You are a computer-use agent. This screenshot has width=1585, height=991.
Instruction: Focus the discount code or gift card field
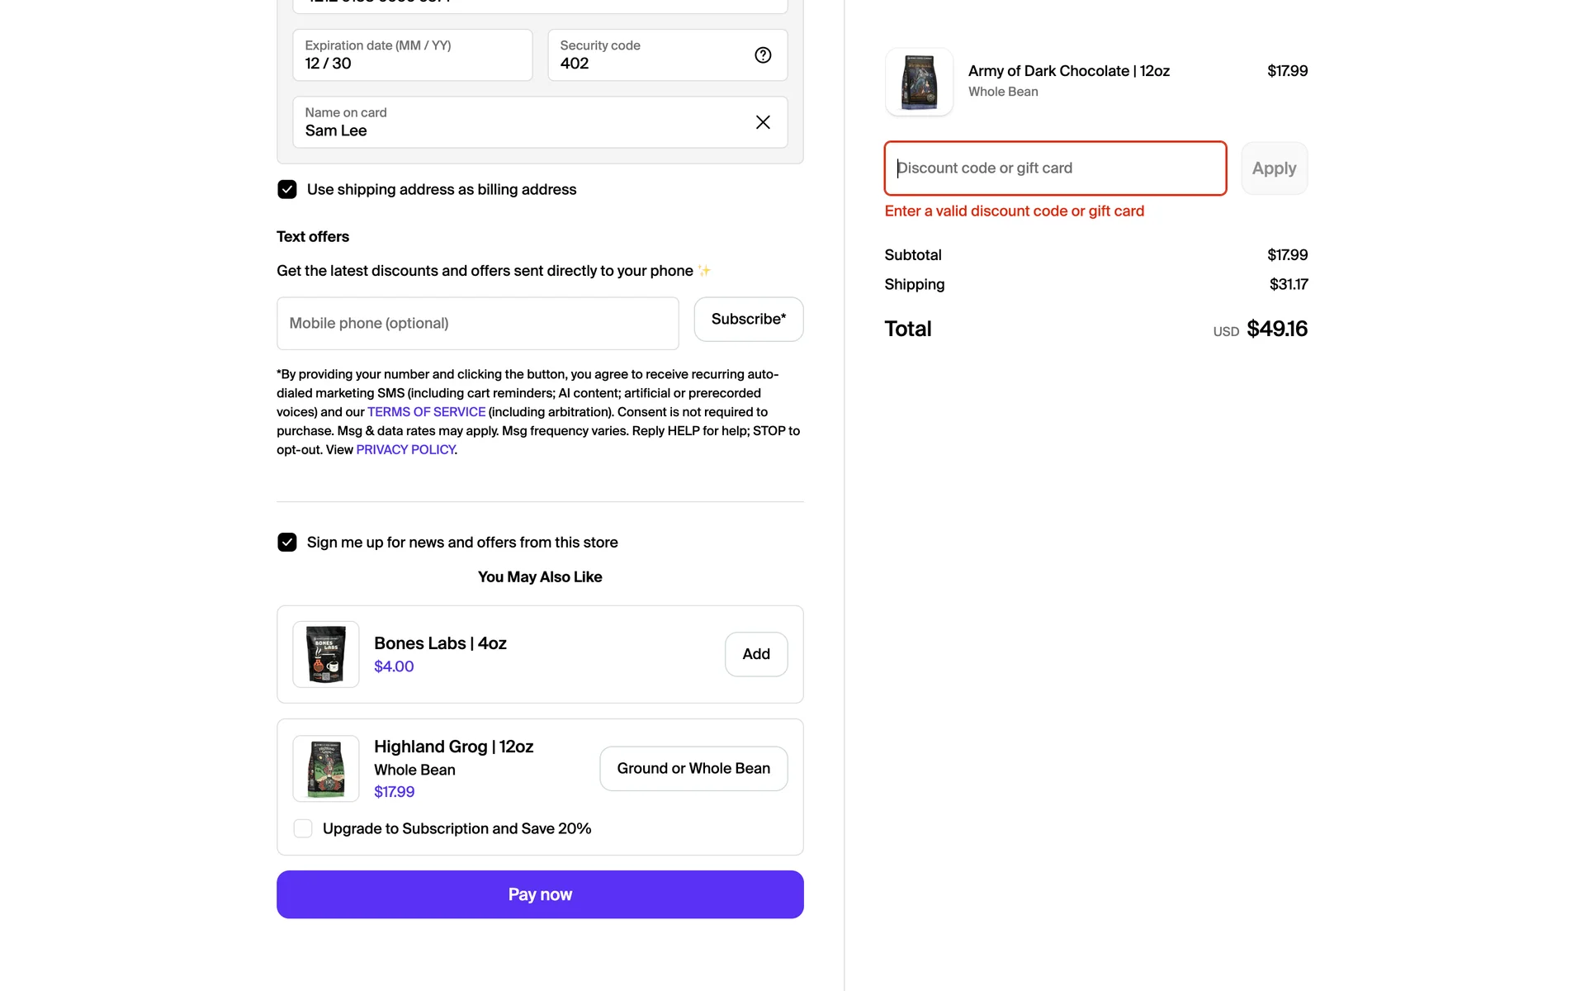pyautogui.click(x=1054, y=168)
